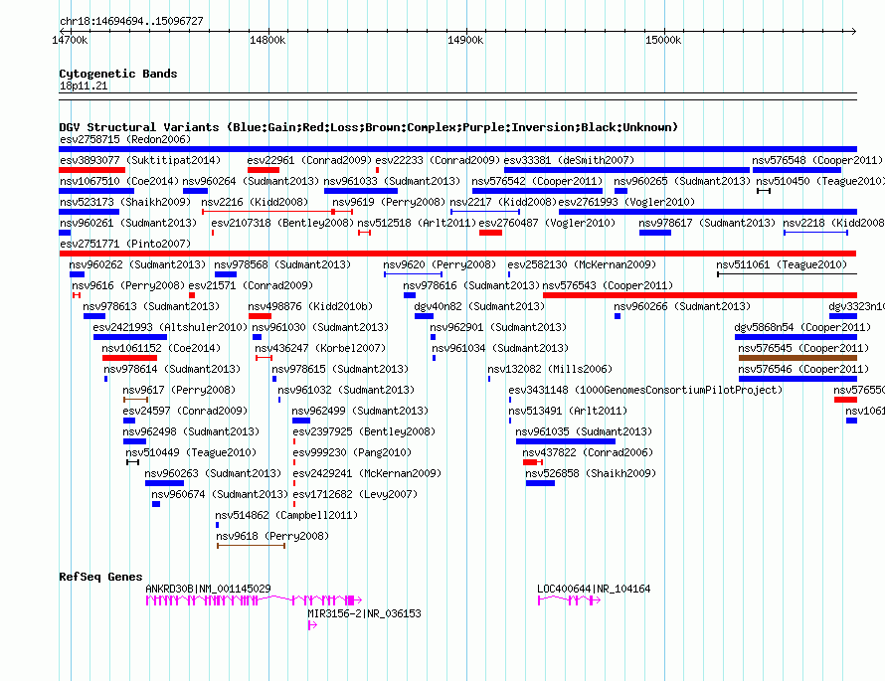Click nsv576543 (Cooper2011) label
The height and width of the screenshot is (681, 885).
608,285
